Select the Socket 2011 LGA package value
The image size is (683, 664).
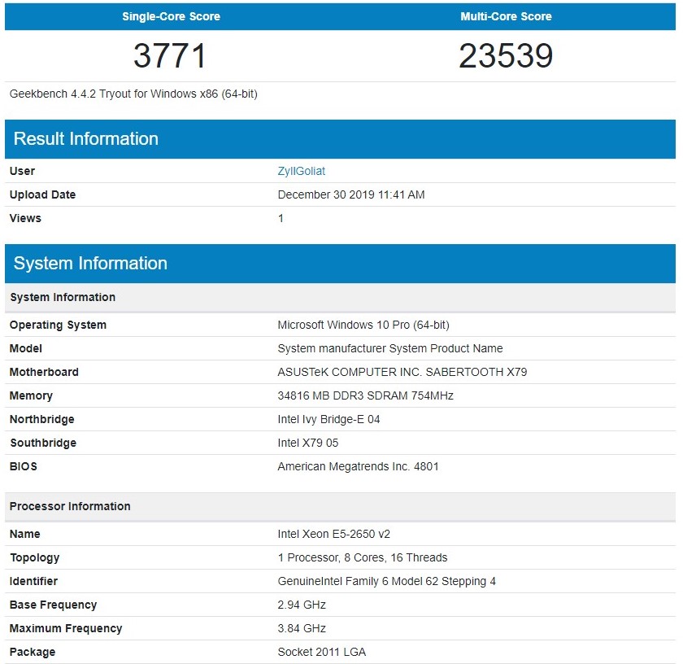321,652
